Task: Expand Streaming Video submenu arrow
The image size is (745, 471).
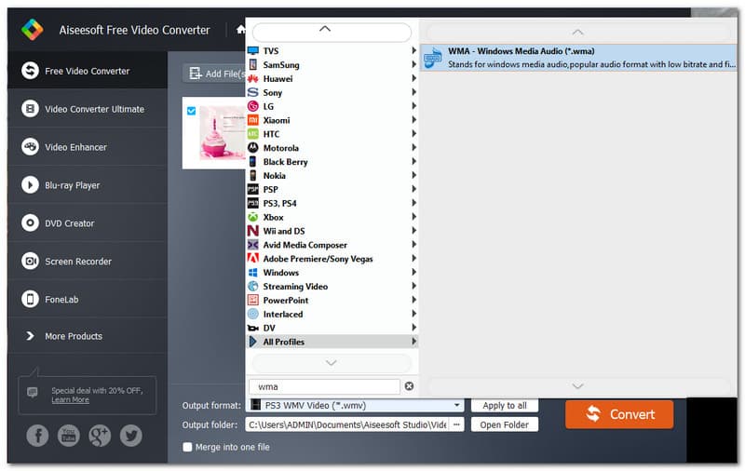Action: [413, 286]
